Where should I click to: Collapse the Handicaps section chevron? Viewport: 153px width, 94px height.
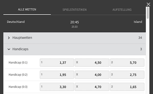pyautogui.click(x=9, y=49)
